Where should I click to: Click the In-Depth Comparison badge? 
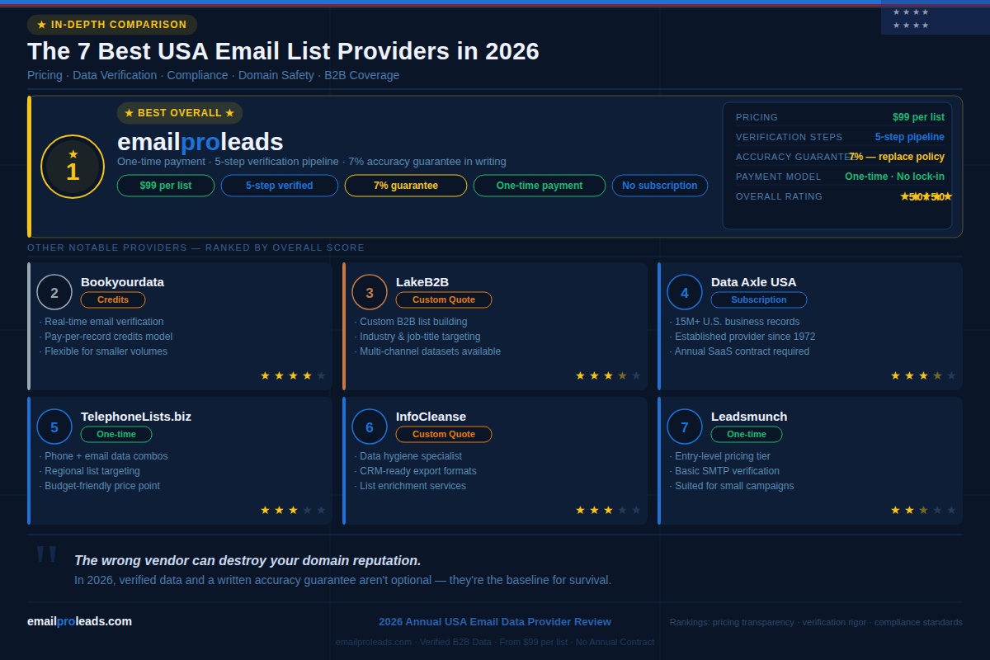[x=112, y=25]
